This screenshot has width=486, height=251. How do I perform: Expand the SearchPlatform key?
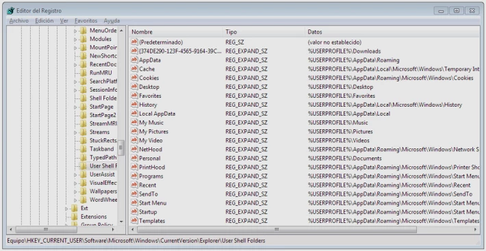pos(75,81)
